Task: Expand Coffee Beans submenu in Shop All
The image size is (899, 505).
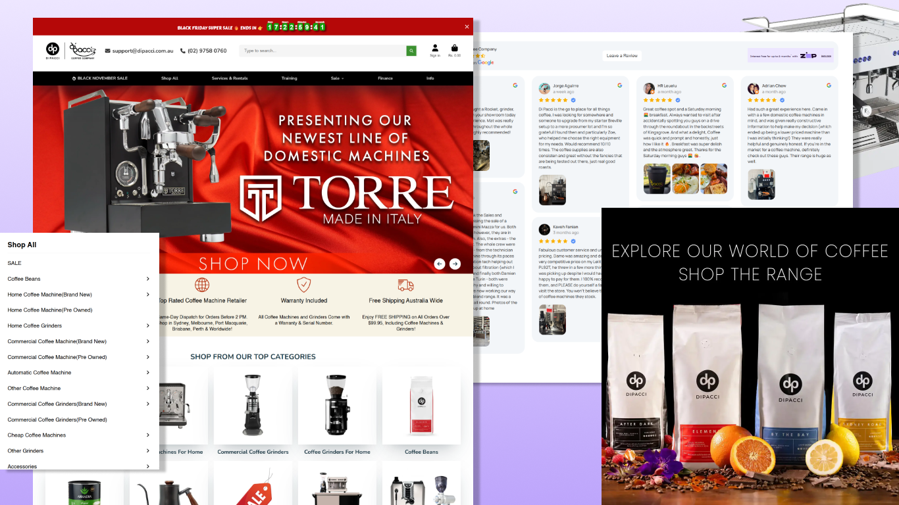Action: click(147, 279)
